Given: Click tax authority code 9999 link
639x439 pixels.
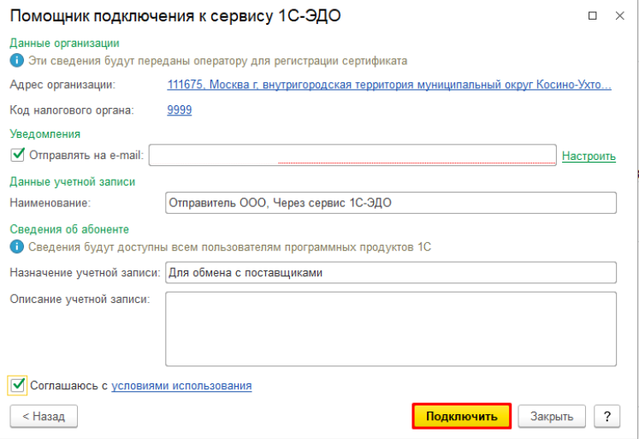Looking at the screenshot, I should point(179,110).
